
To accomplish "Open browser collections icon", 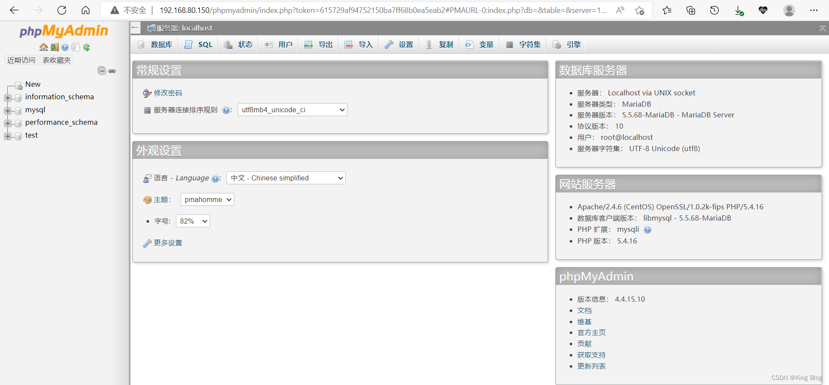I will pyautogui.click(x=691, y=10).
